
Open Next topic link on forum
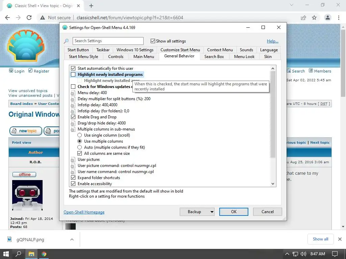tap(320, 143)
